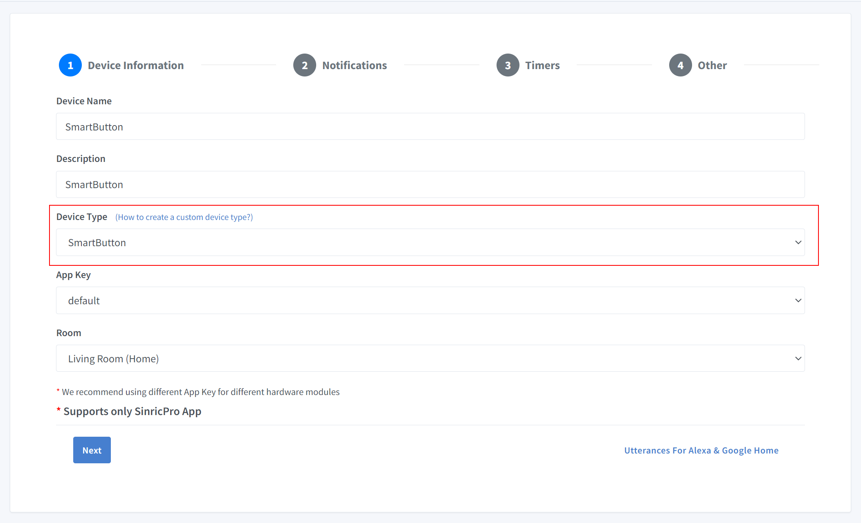Expand the Device Type dropdown
Screen dimensions: 861x523
[x=798, y=242]
